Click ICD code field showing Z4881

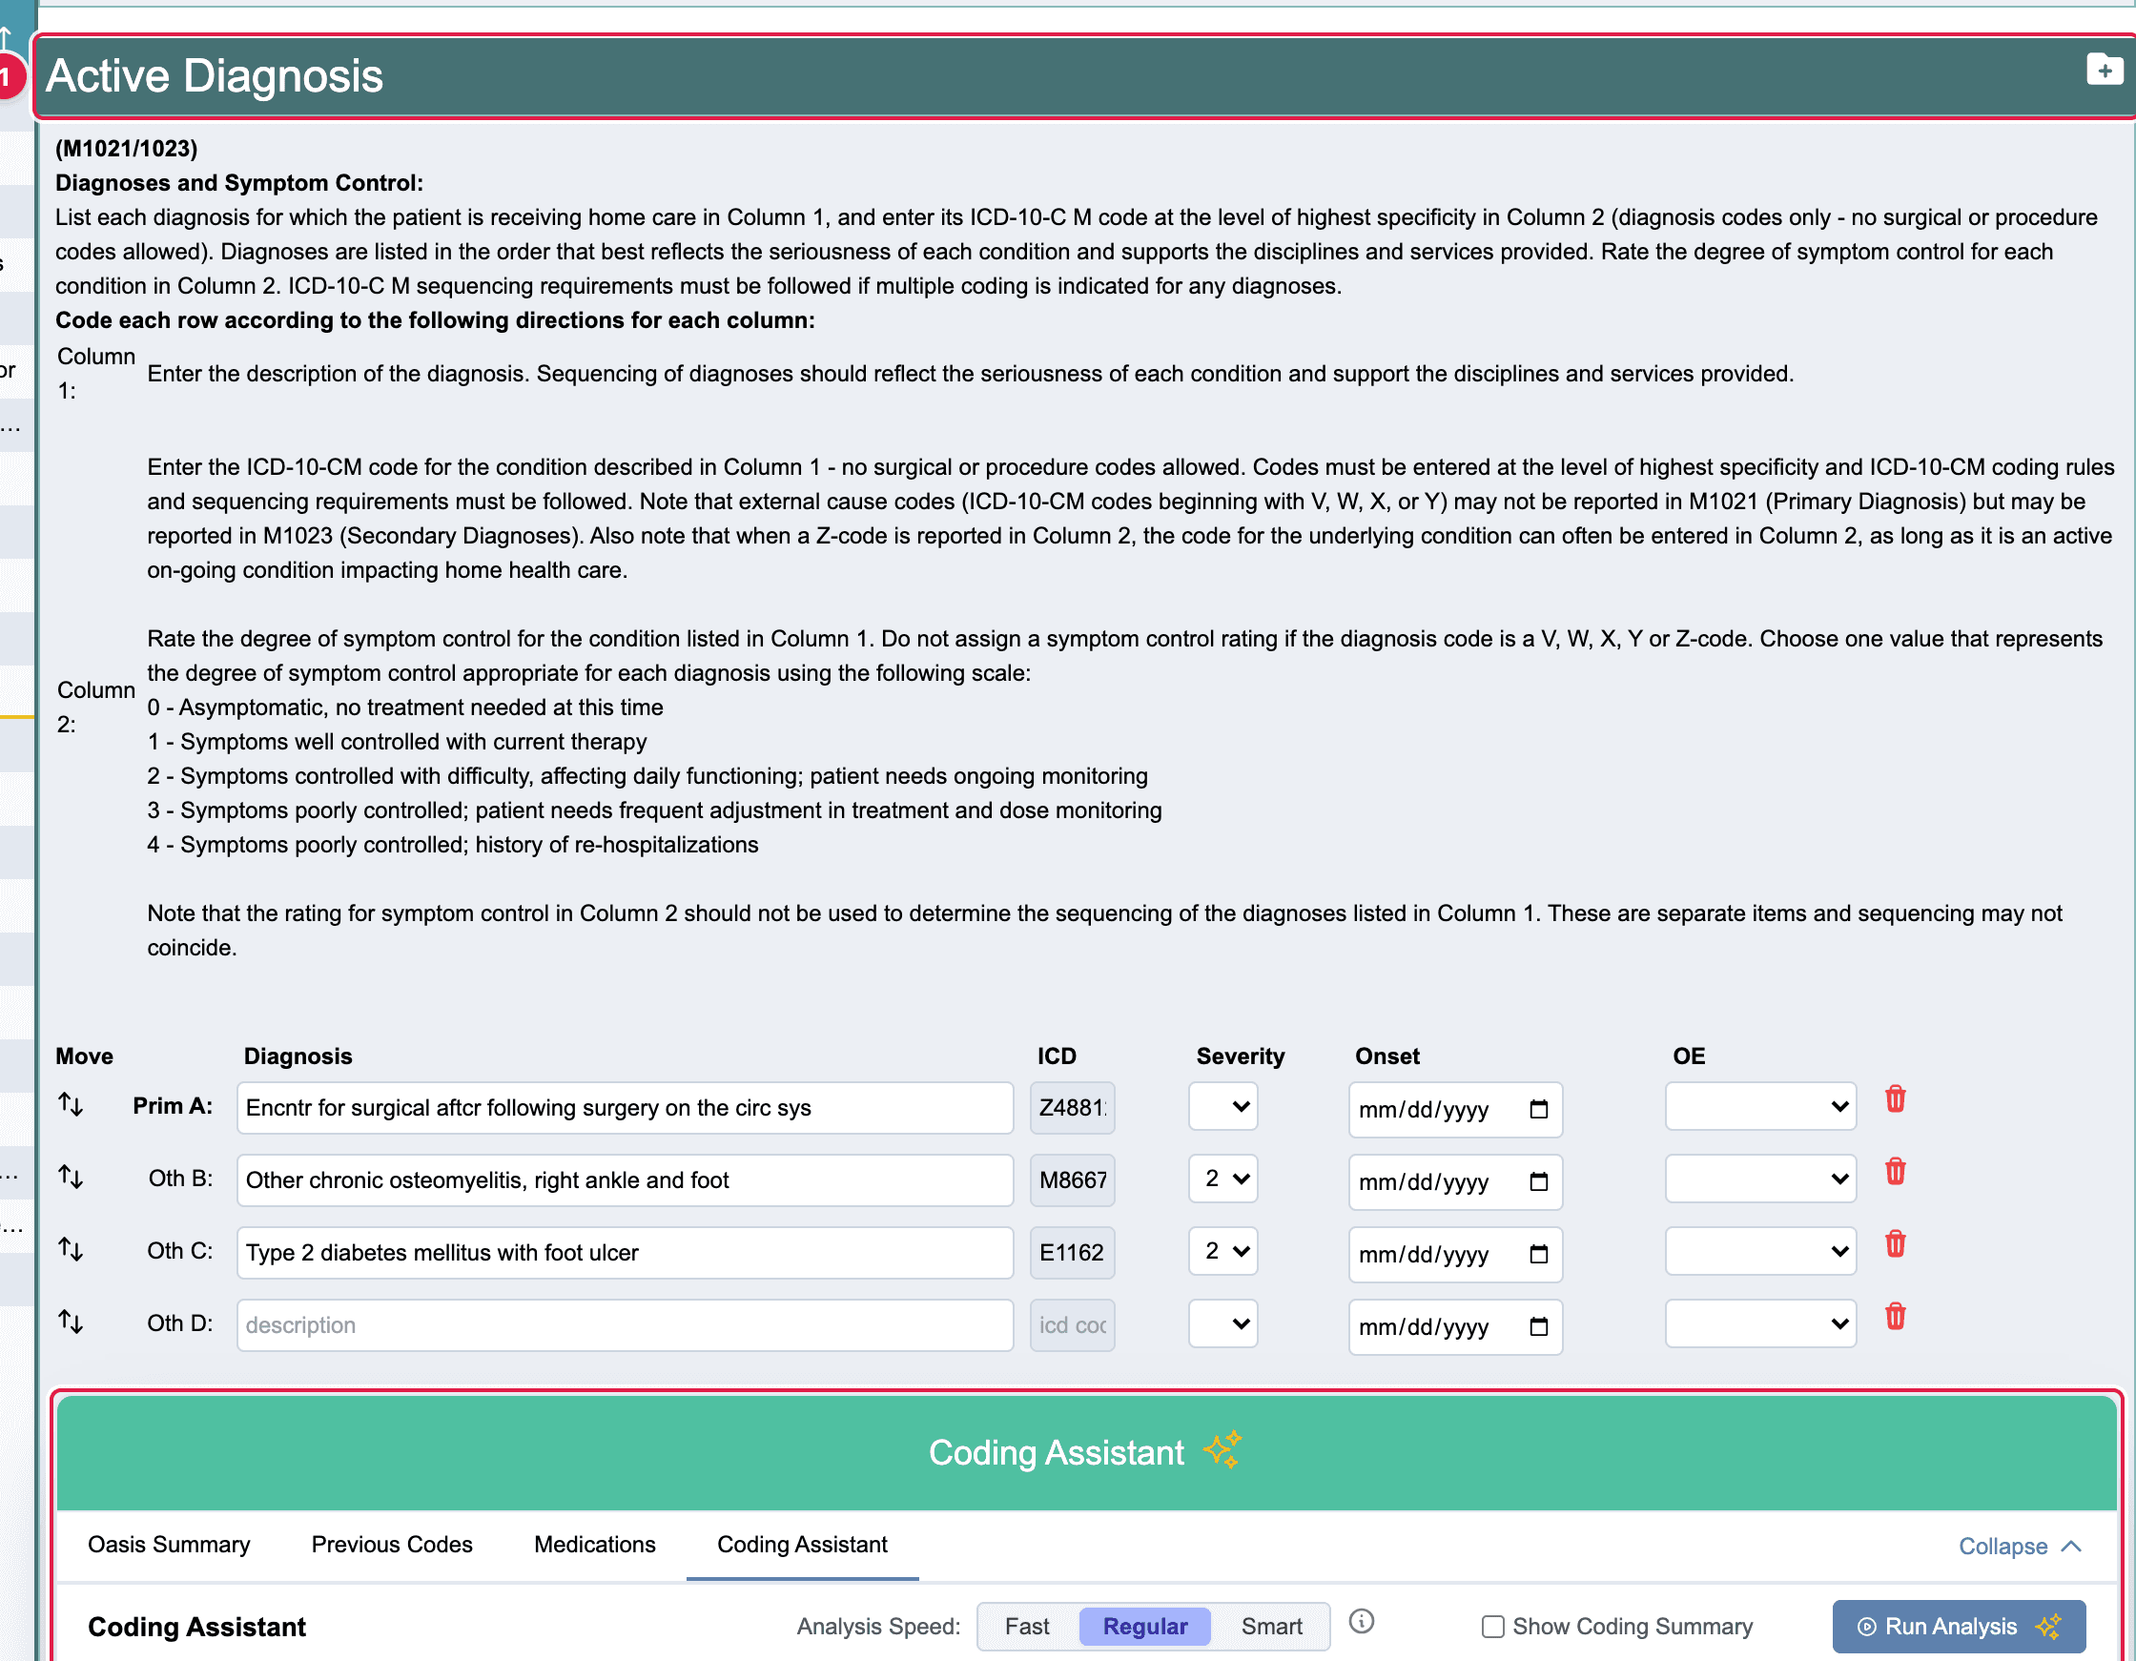[1072, 1108]
